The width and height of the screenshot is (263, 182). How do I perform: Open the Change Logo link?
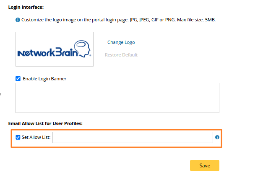coord(121,42)
